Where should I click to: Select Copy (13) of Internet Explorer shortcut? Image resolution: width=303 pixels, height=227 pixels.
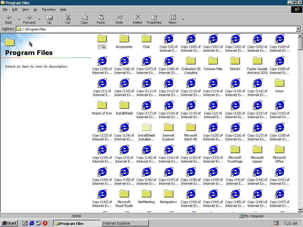124,154
